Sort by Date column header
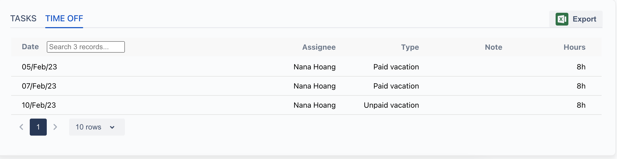The image size is (617, 159). [x=30, y=47]
